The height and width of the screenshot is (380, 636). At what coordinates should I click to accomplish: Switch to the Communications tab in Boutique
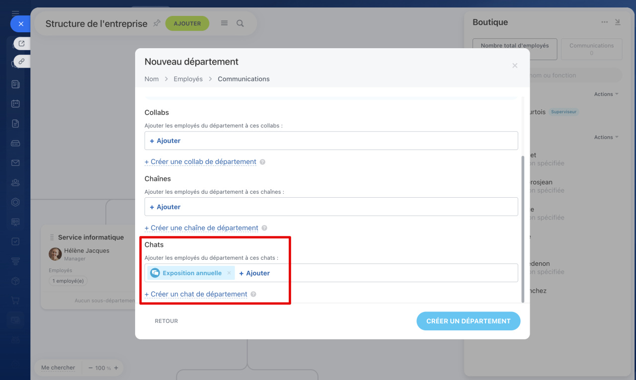[591, 49]
